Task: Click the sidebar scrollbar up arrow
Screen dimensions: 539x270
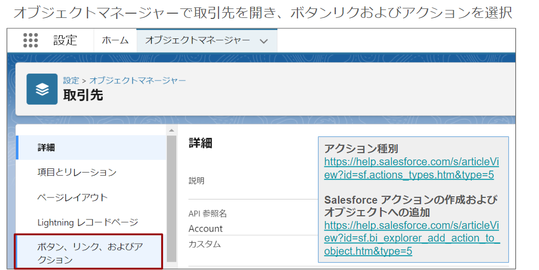Action: [x=172, y=130]
